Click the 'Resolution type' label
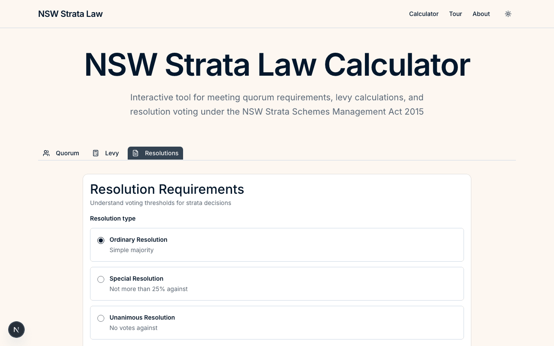 click(x=113, y=218)
